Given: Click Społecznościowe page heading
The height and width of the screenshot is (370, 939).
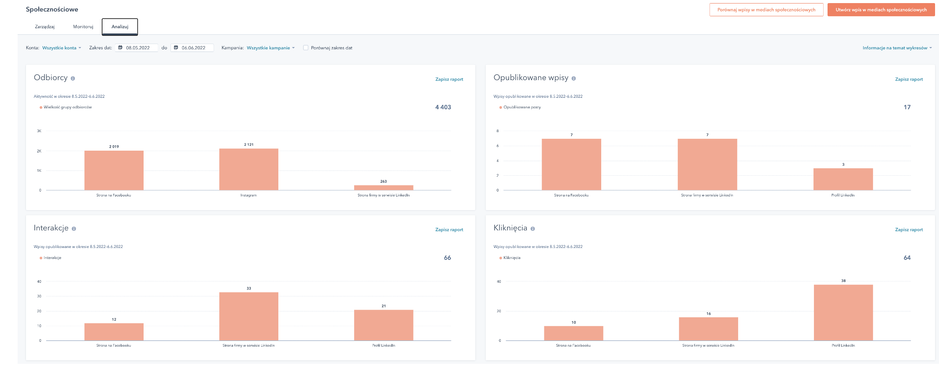Looking at the screenshot, I should (52, 9).
